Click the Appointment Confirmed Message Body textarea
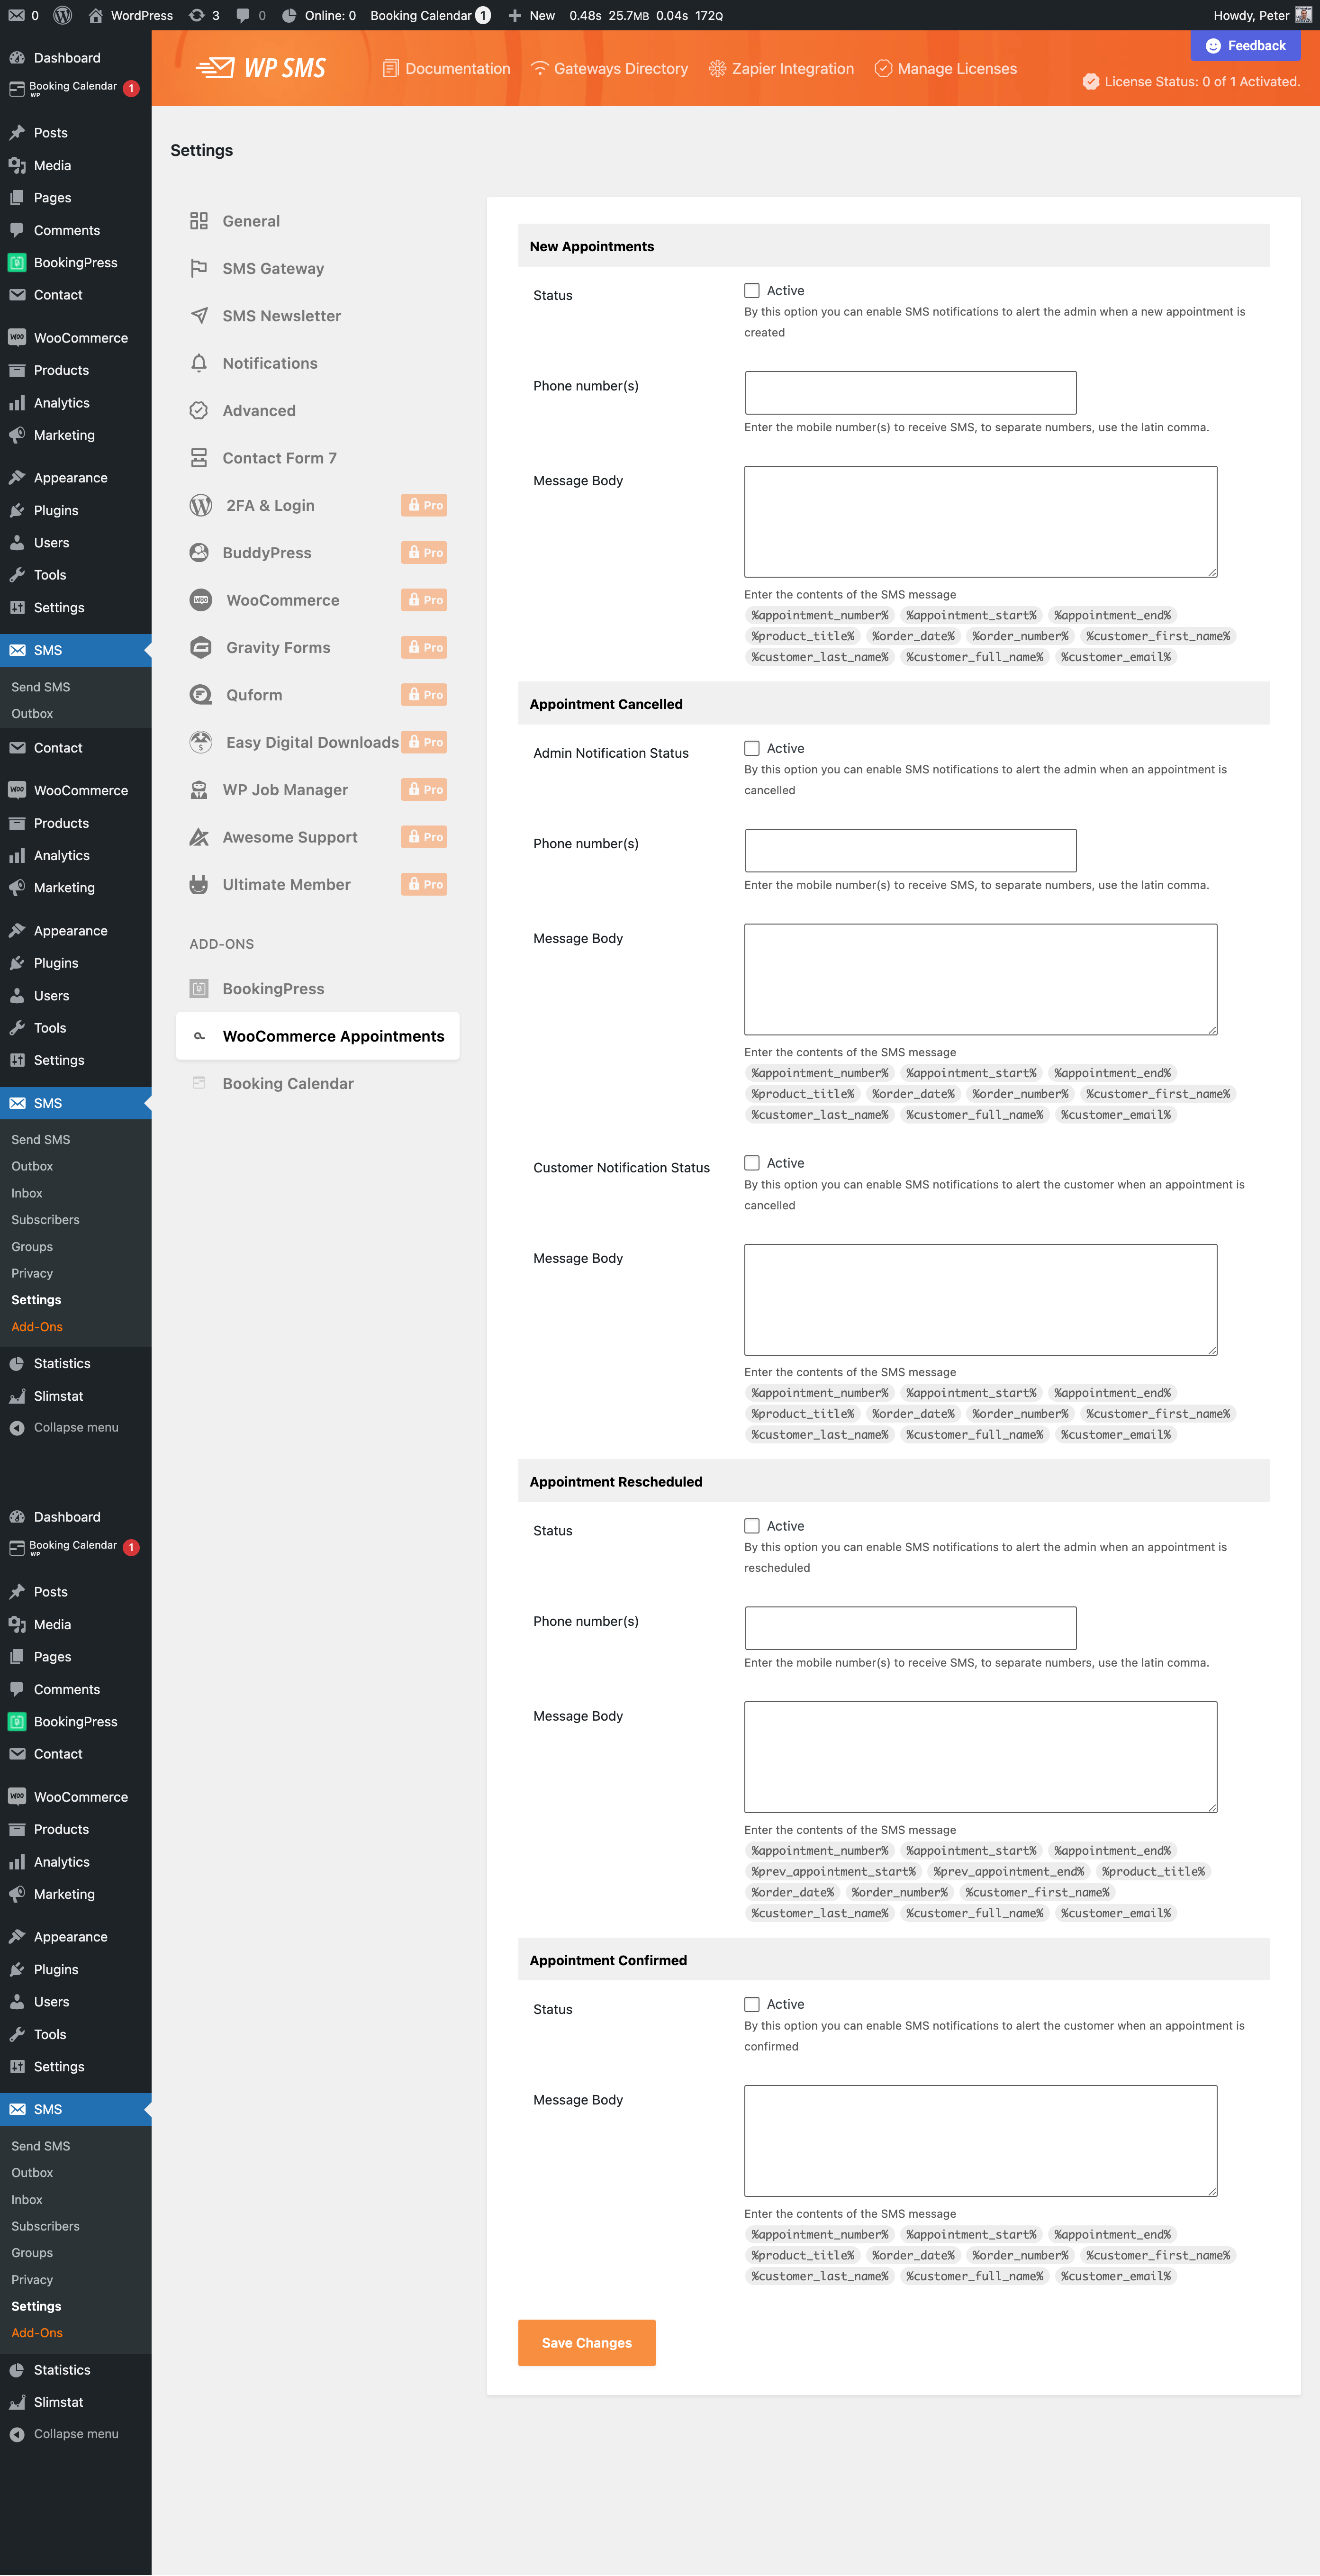The width and height of the screenshot is (1320, 2576). pyautogui.click(x=981, y=2141)
